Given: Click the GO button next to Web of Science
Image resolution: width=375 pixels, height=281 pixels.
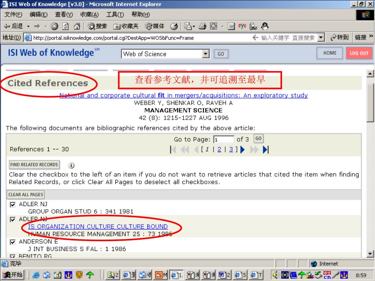Looking at the screenshot, I should click(221, 54).
